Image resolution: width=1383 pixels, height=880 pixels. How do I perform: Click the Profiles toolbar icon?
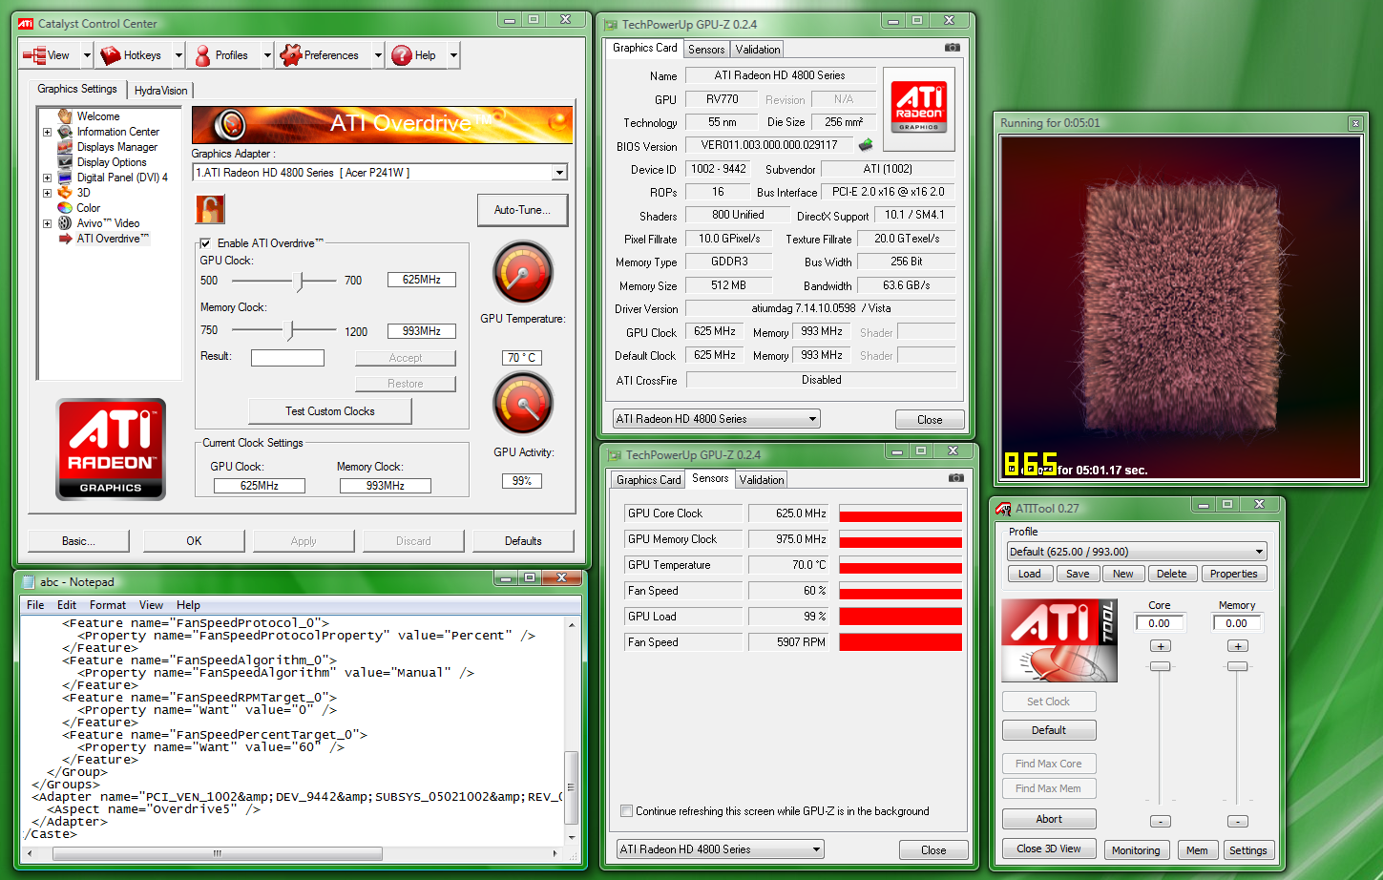click(202, 55)
